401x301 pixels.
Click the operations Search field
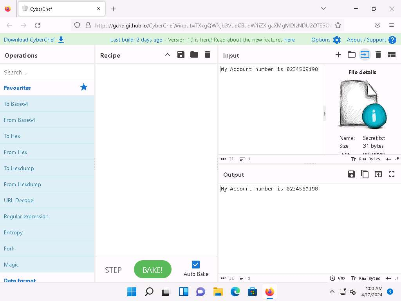point(47,72)
